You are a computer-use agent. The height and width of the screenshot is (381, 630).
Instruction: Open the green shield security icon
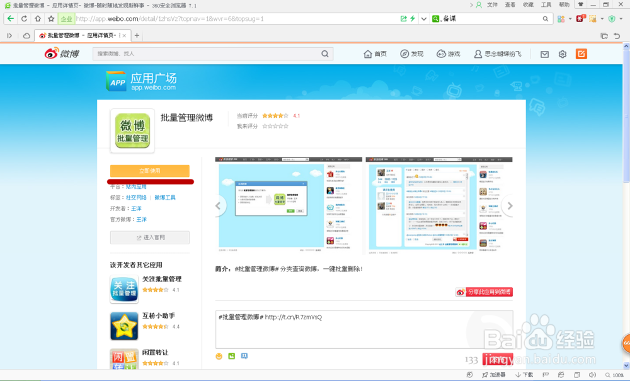click(612, 18)
